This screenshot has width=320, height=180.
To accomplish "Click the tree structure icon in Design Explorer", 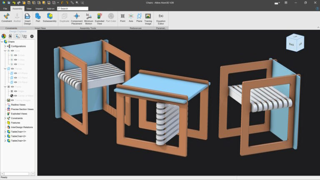I will pyautogui.click(x=25, y=36).
